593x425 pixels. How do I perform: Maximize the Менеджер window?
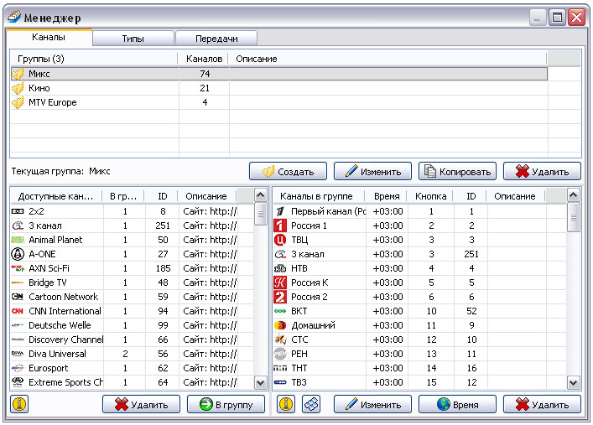tap(557, 18)
